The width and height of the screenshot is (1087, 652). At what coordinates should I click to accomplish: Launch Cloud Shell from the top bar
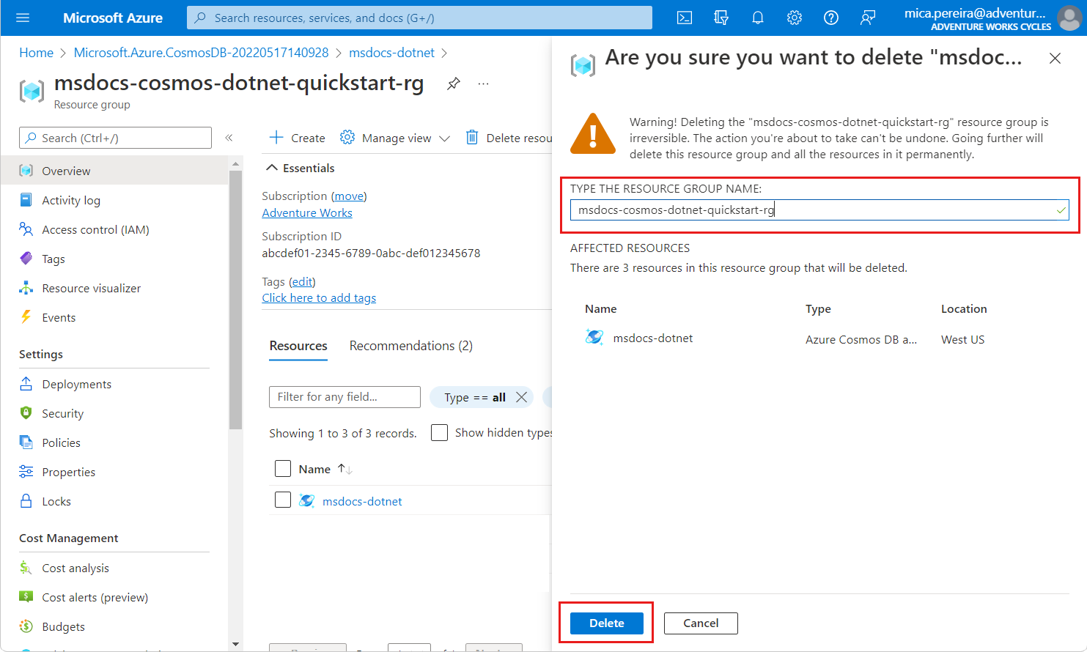coord(685,18)
